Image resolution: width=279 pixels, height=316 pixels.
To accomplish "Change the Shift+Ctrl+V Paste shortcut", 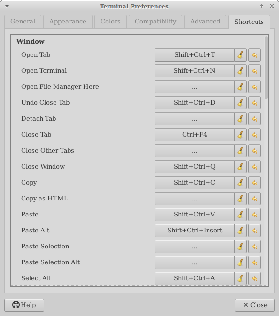I will (194, 215).
